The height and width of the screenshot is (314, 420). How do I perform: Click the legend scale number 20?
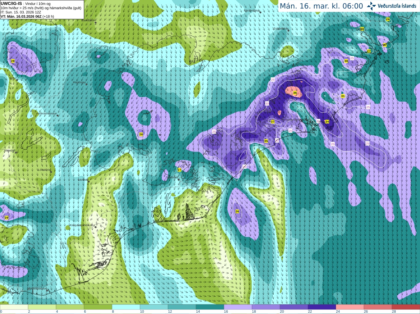[x=282, y=312]
